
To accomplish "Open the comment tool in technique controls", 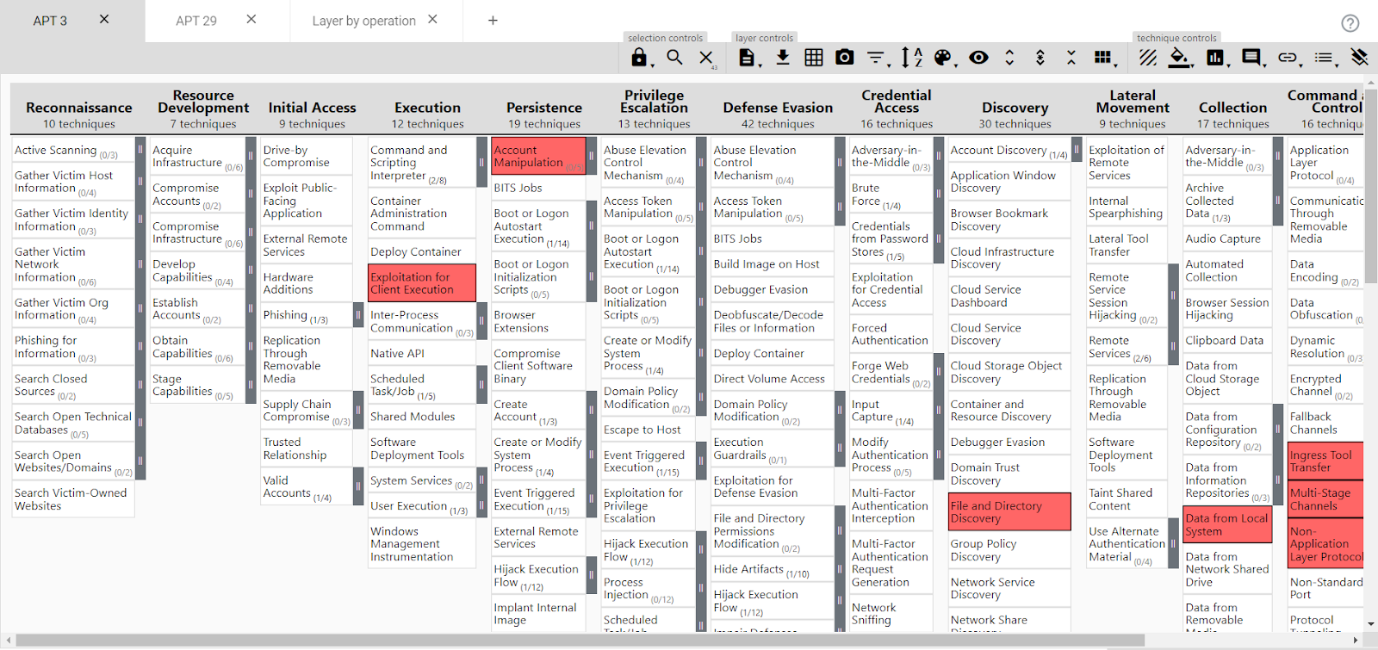I will pos(1251,58).
